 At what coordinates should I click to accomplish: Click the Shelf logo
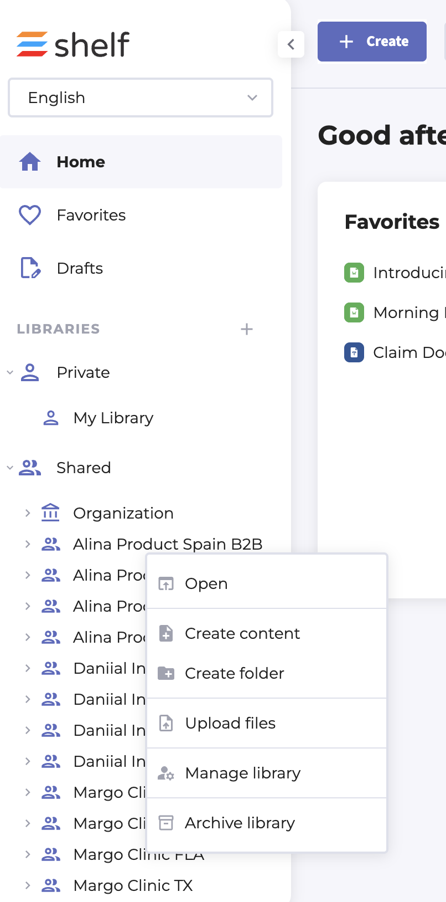click(73, 44)
